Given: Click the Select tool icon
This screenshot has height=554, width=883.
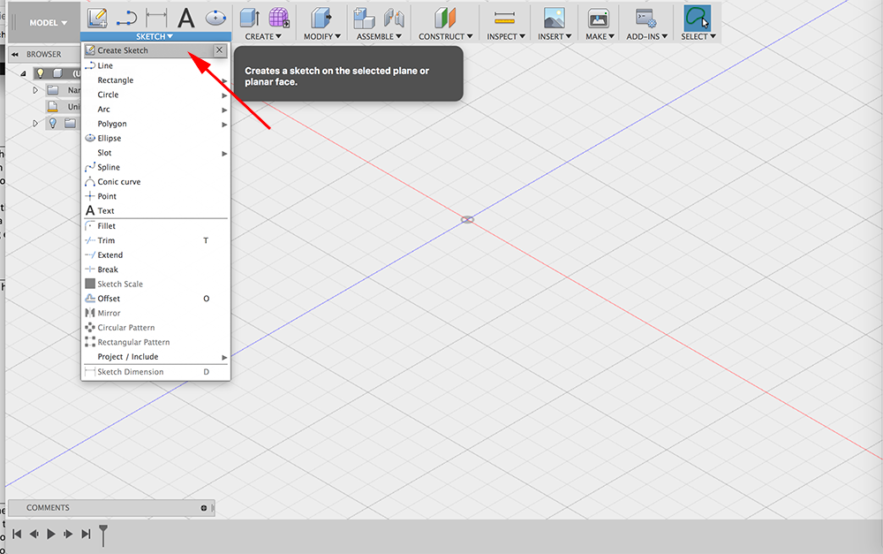Looking at the screenshot, I should tap(698, 18).
